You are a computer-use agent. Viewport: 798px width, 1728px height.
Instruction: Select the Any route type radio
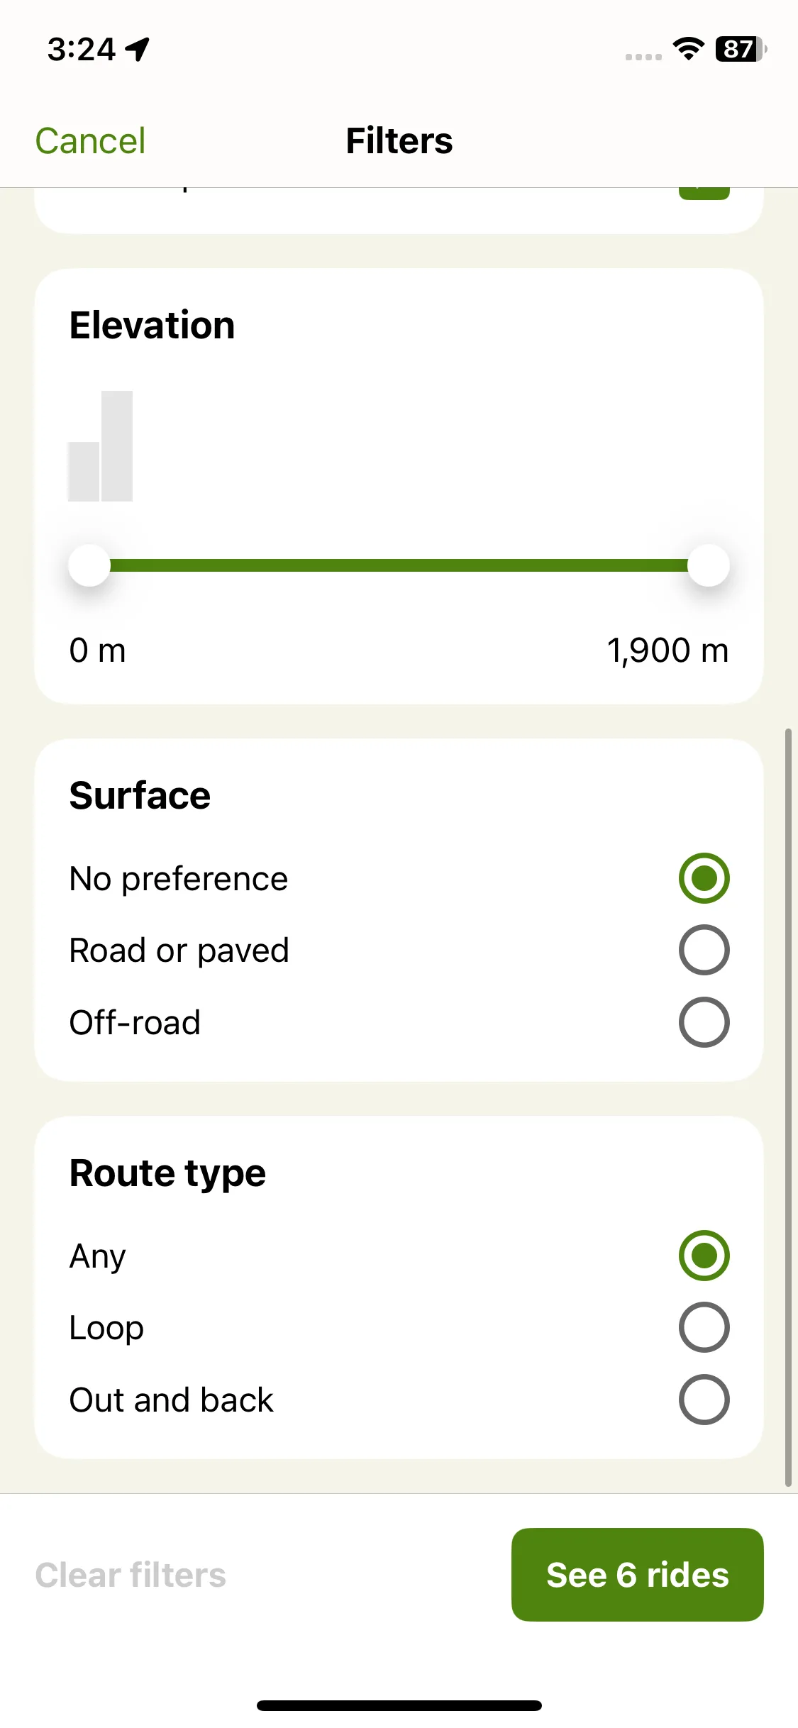[704, 1255]
